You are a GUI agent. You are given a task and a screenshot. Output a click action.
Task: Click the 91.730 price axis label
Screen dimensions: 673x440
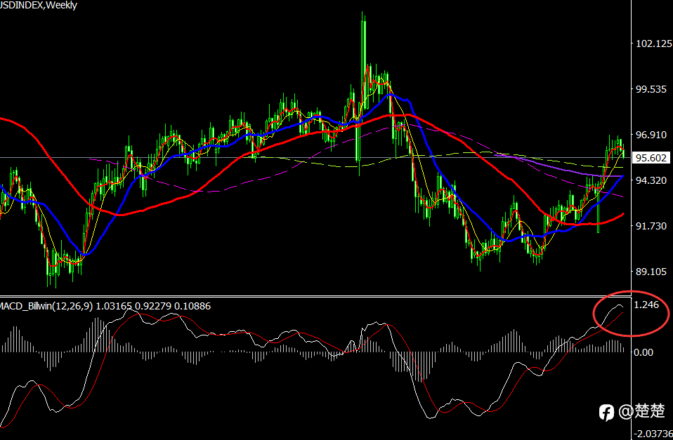click(651, 226)
